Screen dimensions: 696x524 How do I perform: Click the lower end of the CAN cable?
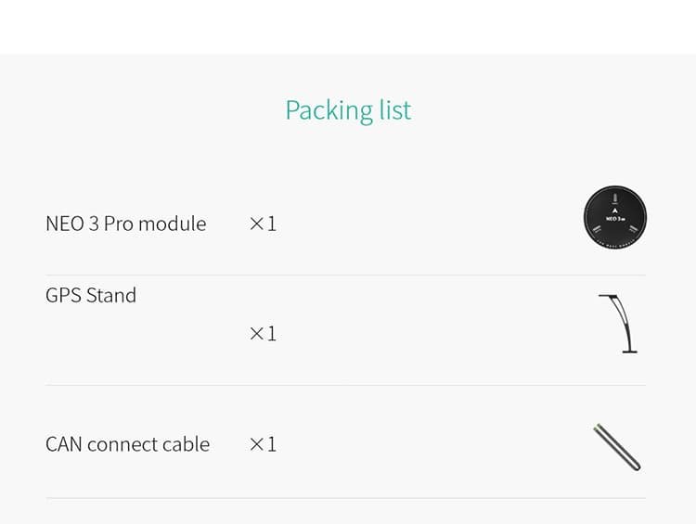pos(636,466)
